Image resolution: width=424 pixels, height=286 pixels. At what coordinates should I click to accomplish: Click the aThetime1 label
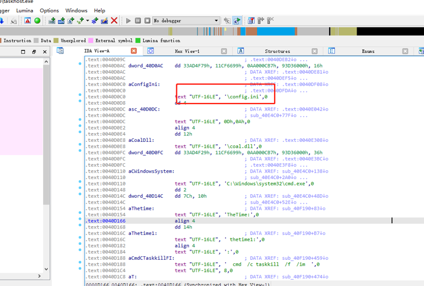[142, 233]
